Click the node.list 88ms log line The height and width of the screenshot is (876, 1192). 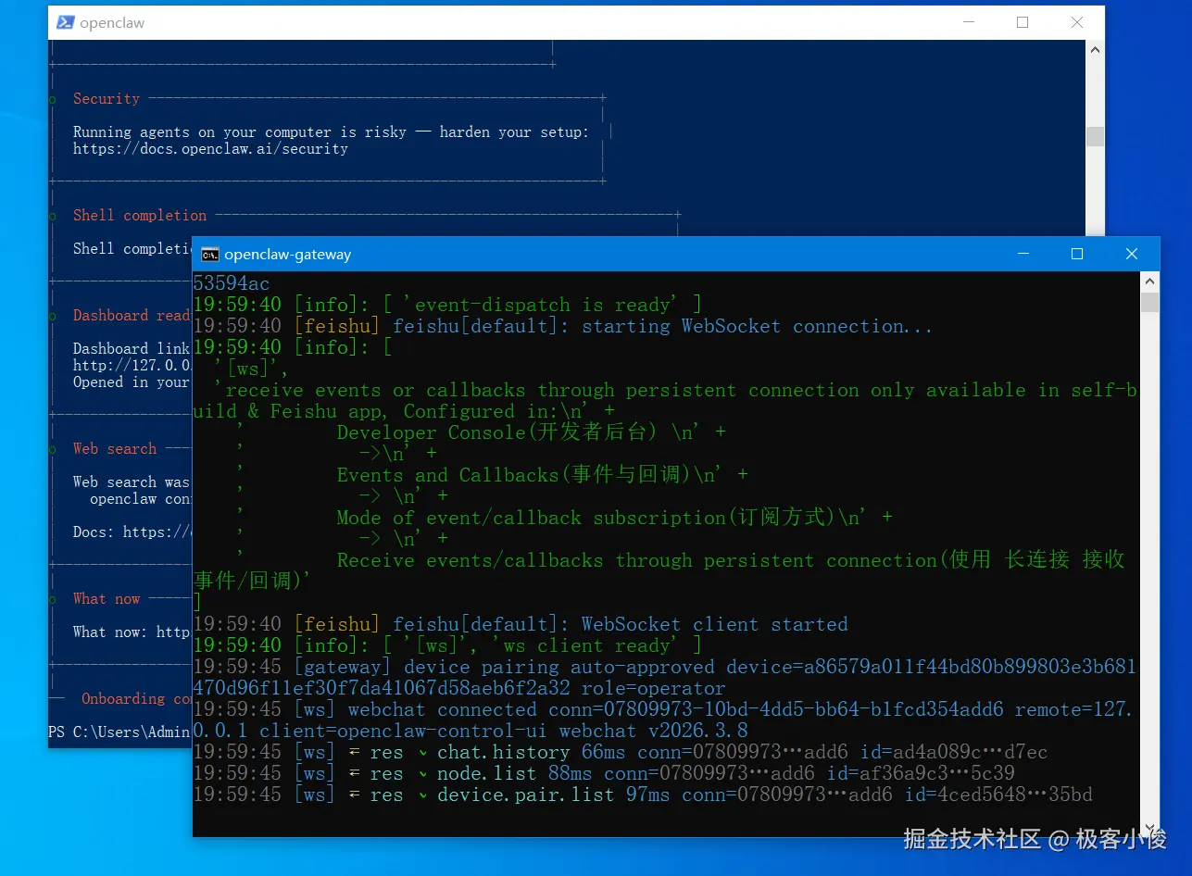tap(604, 773)
